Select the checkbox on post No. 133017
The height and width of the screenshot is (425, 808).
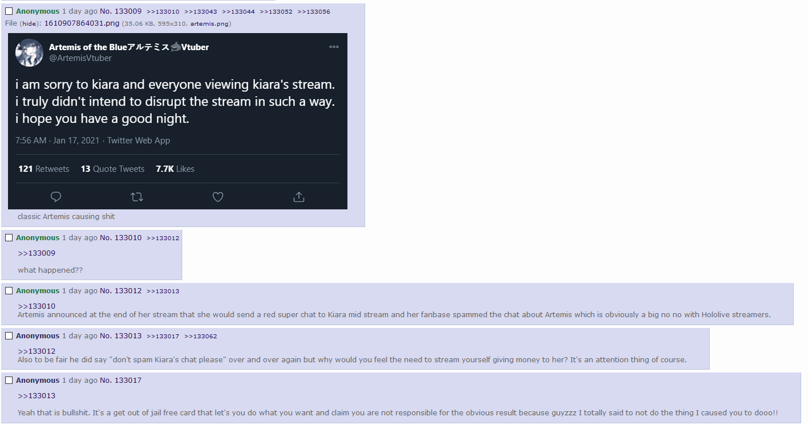click(9, 381)
